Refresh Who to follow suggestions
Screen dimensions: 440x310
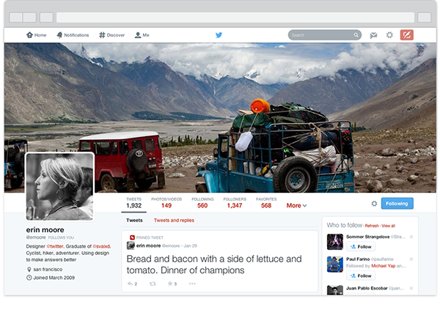click(x=372, y=226)
